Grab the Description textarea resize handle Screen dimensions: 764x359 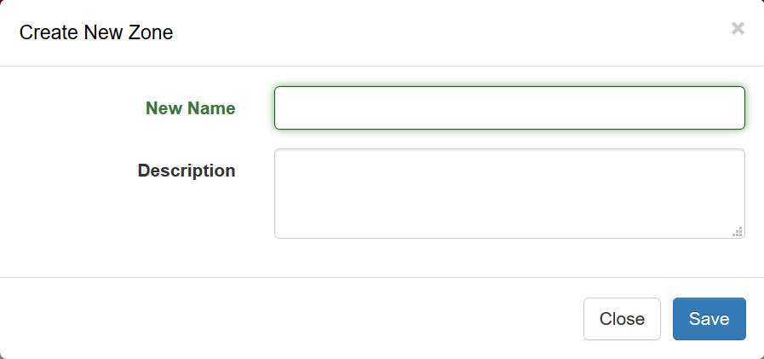(x=738, y=231)
